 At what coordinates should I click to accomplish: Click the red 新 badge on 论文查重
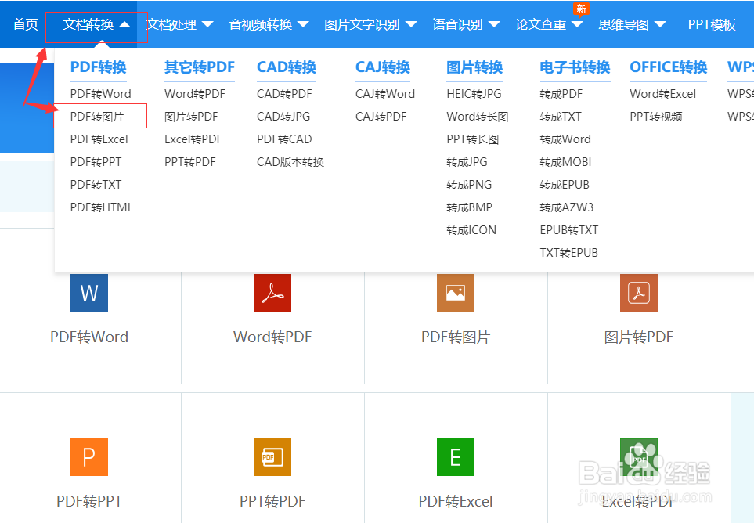(x=581, y=9)
